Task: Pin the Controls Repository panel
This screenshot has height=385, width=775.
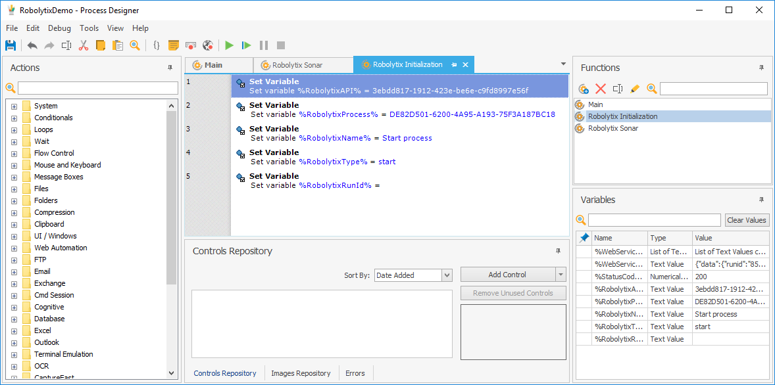Action: click(x=559, y=251)
